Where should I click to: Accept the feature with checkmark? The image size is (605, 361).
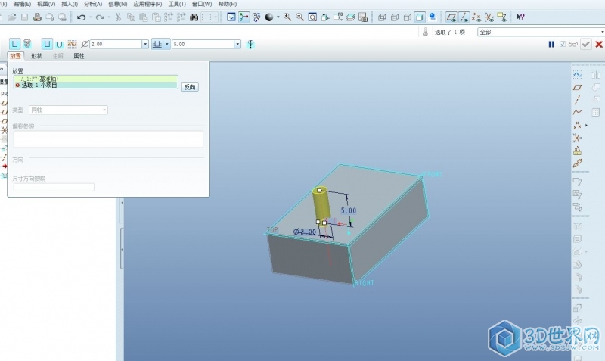[x=585, y=45]
